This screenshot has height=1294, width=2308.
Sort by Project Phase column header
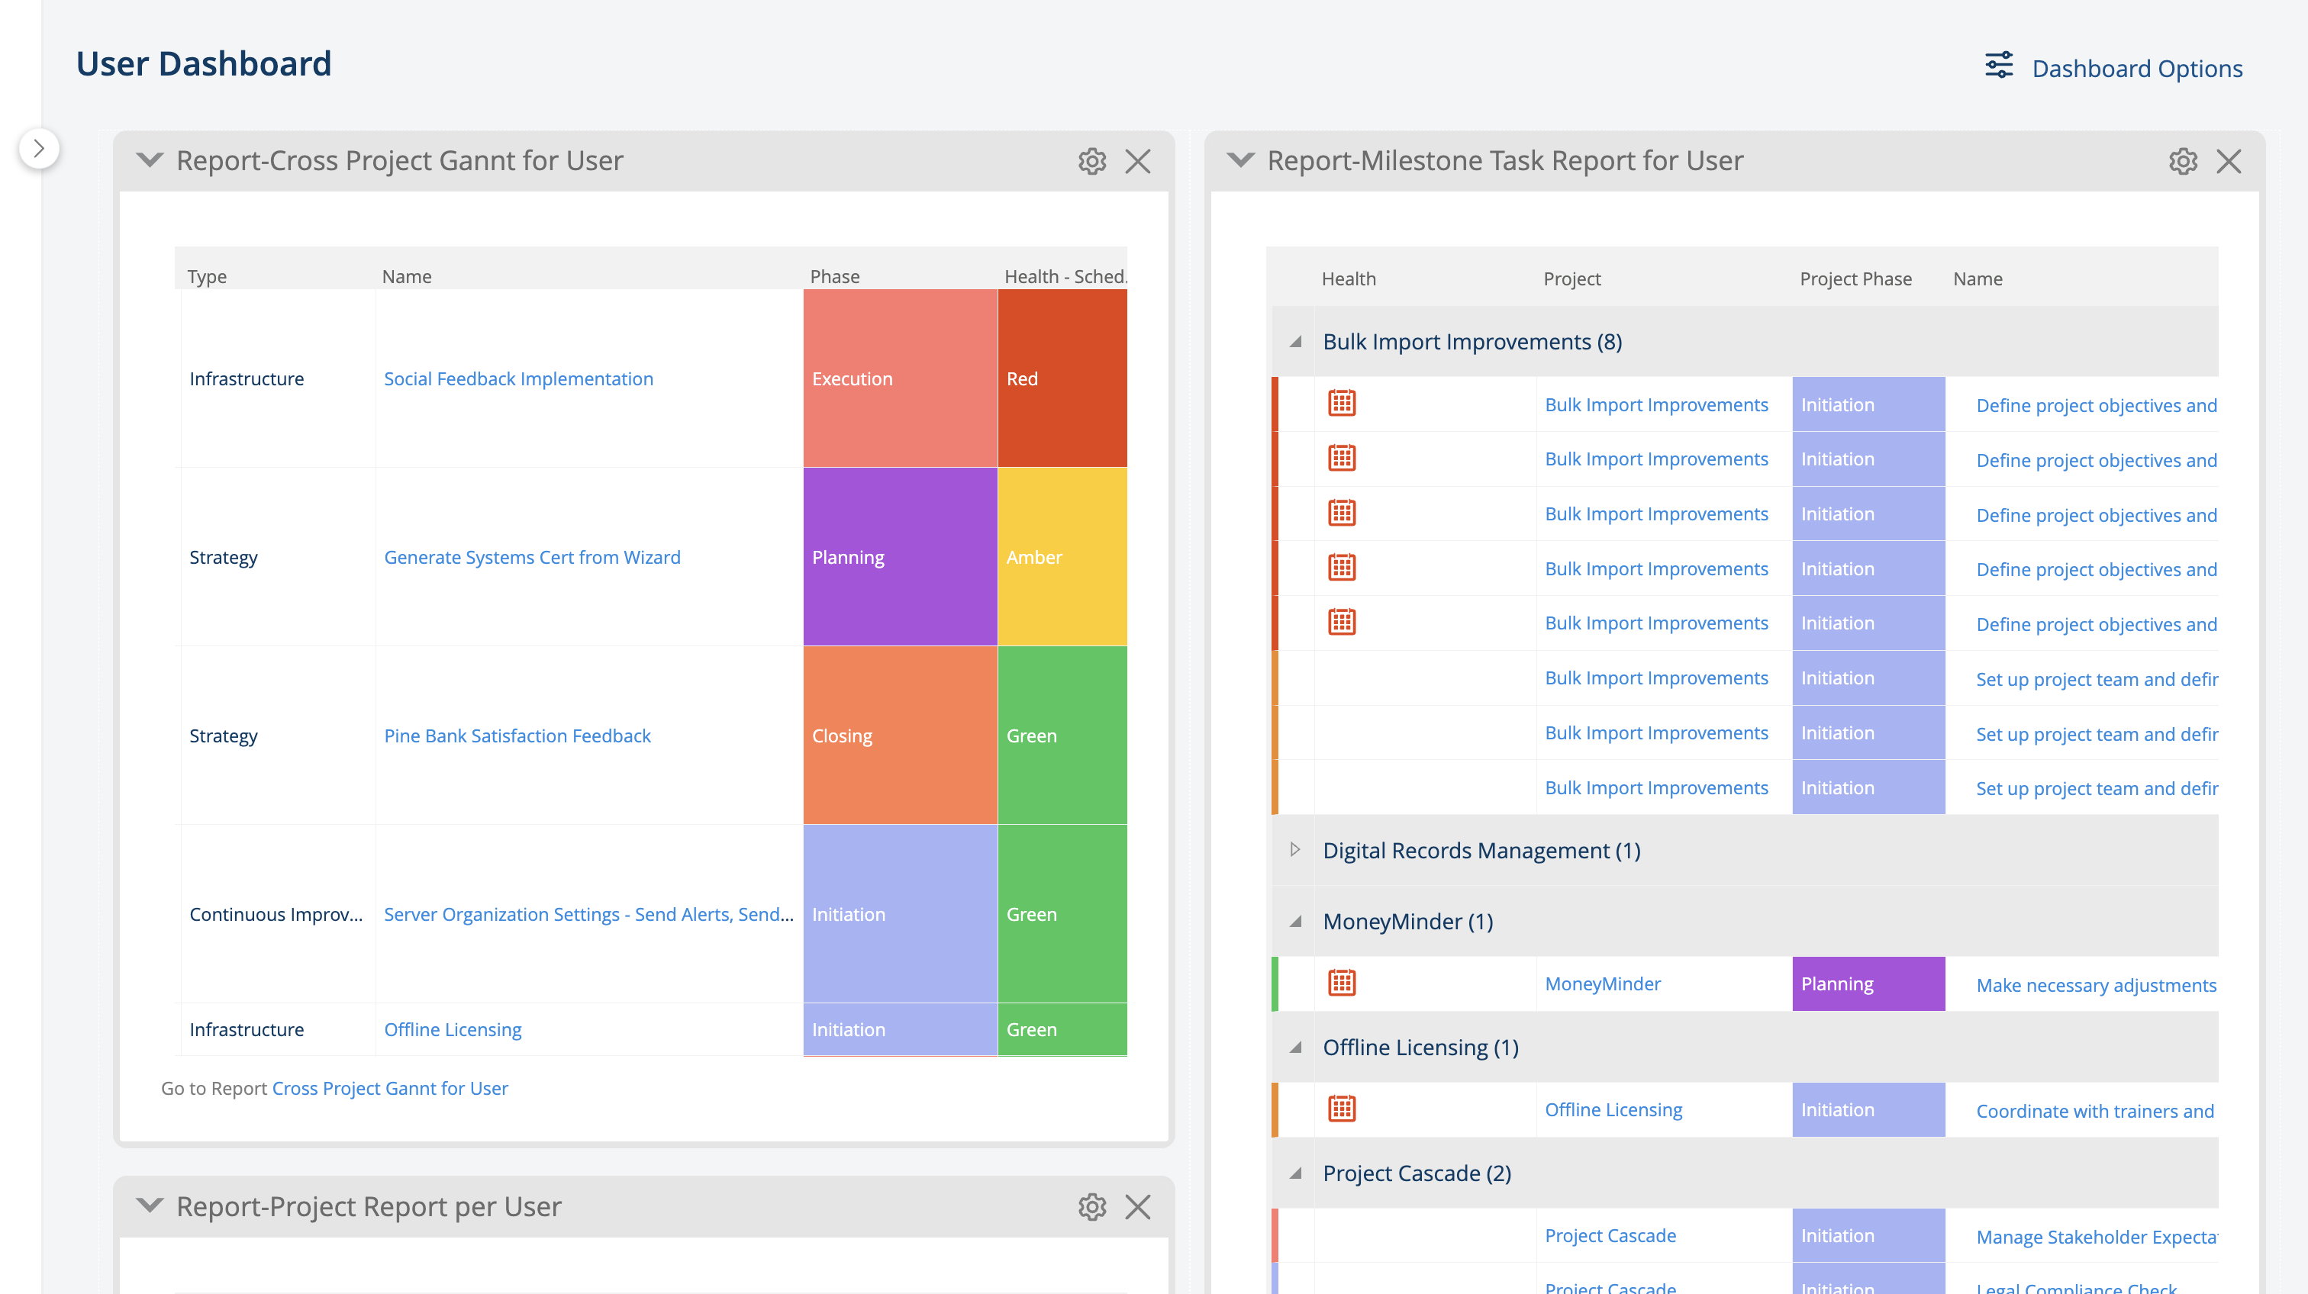point(1855,278)
